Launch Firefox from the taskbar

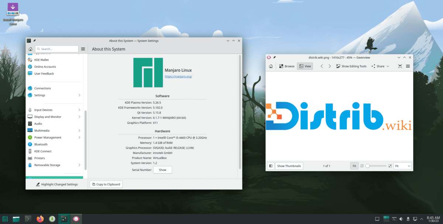tap(40, 219)
